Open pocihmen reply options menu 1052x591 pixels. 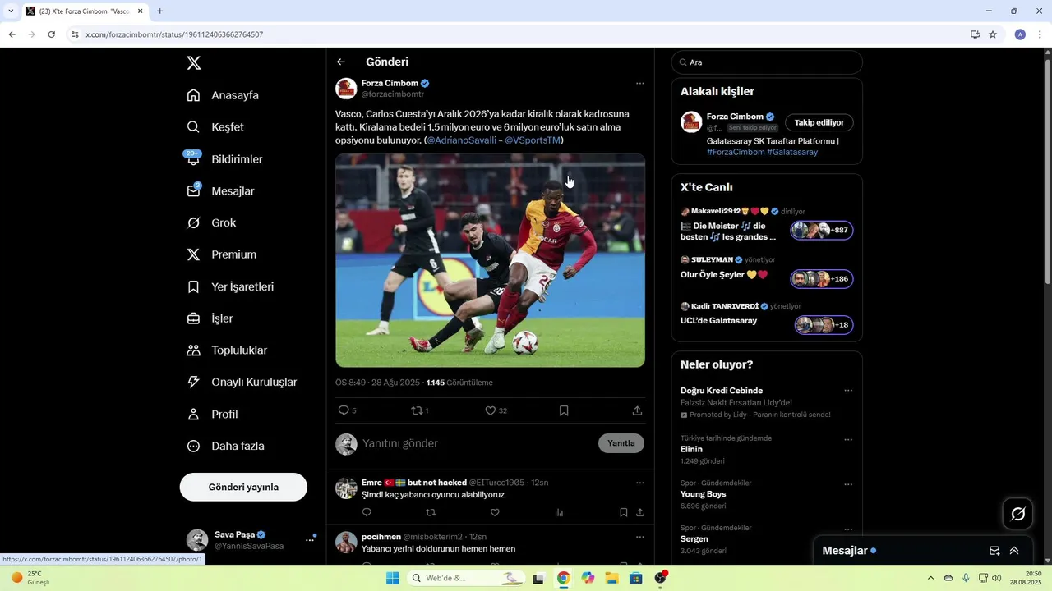click(x=639, y=537)
